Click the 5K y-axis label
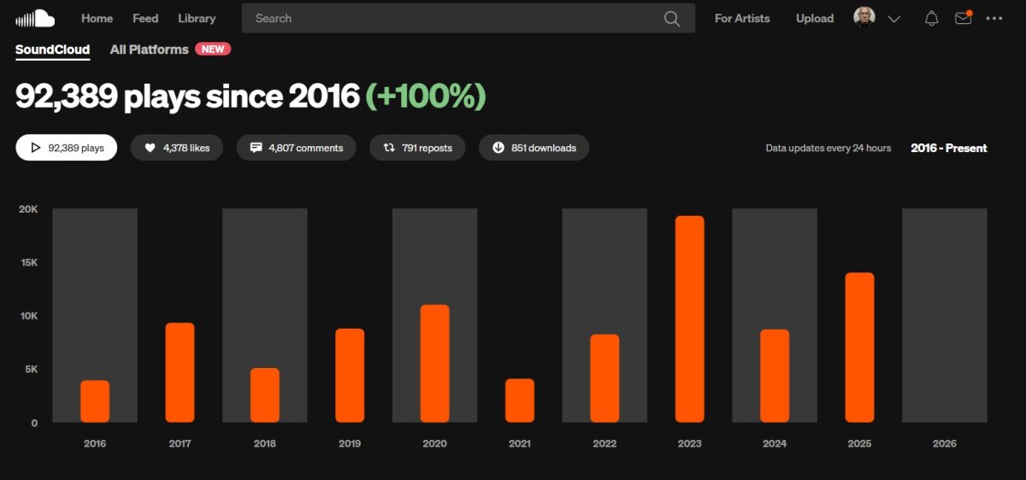This screenshot has height=480, width=1026. click(x=32, y=369)
